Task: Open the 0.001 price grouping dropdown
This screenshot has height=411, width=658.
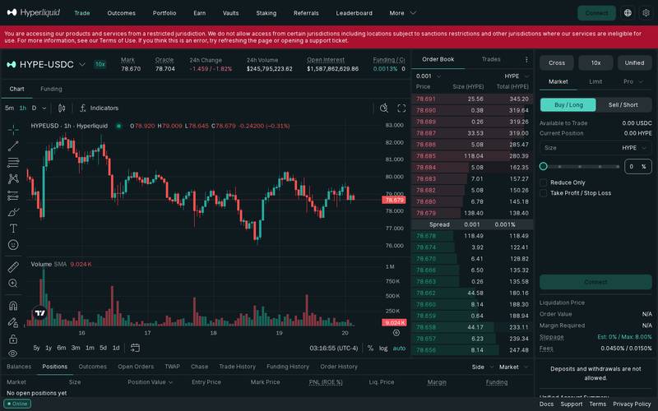Action: click(x=429, y=76)
